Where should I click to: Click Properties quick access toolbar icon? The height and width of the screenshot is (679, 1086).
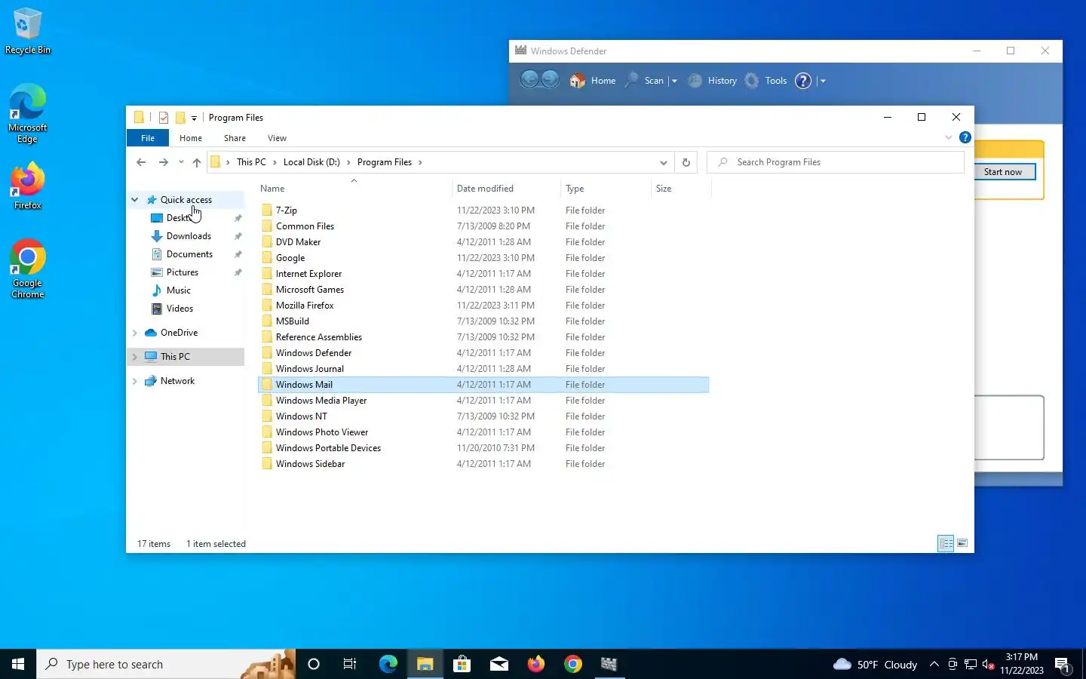[x=164, y=118]
